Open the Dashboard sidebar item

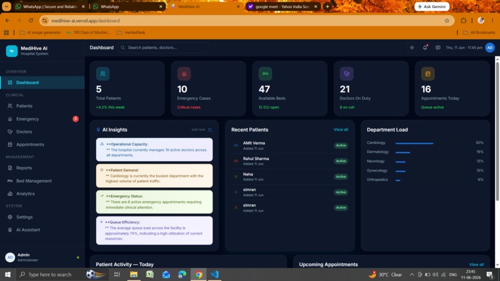coord(42,83)
